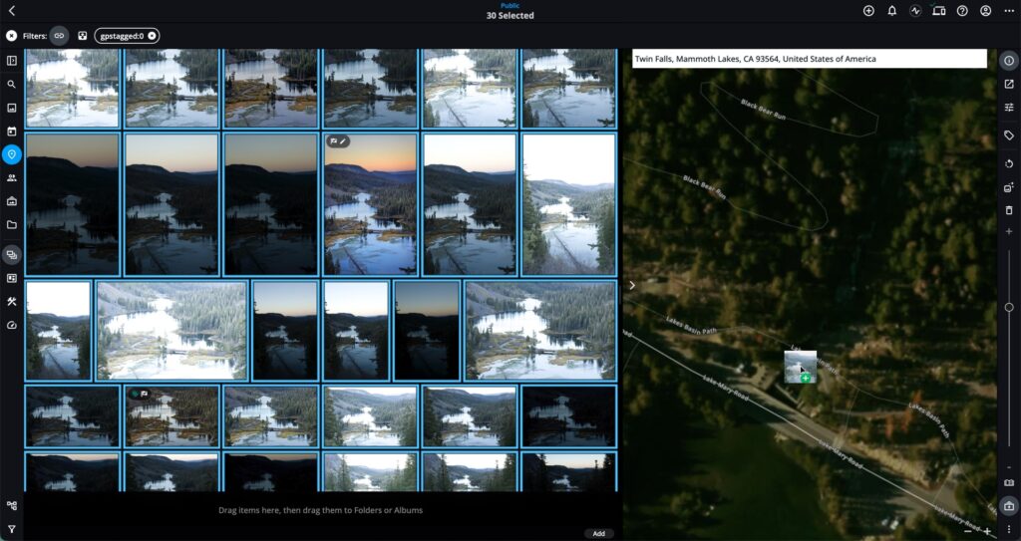Go back using the top-left arrow

pyautogui.click(x=12, y=11)
